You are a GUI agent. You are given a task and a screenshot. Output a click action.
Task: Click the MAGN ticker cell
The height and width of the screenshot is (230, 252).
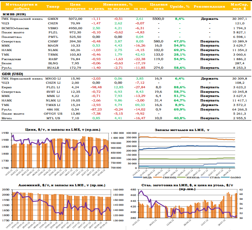click(x=53, y=46)
